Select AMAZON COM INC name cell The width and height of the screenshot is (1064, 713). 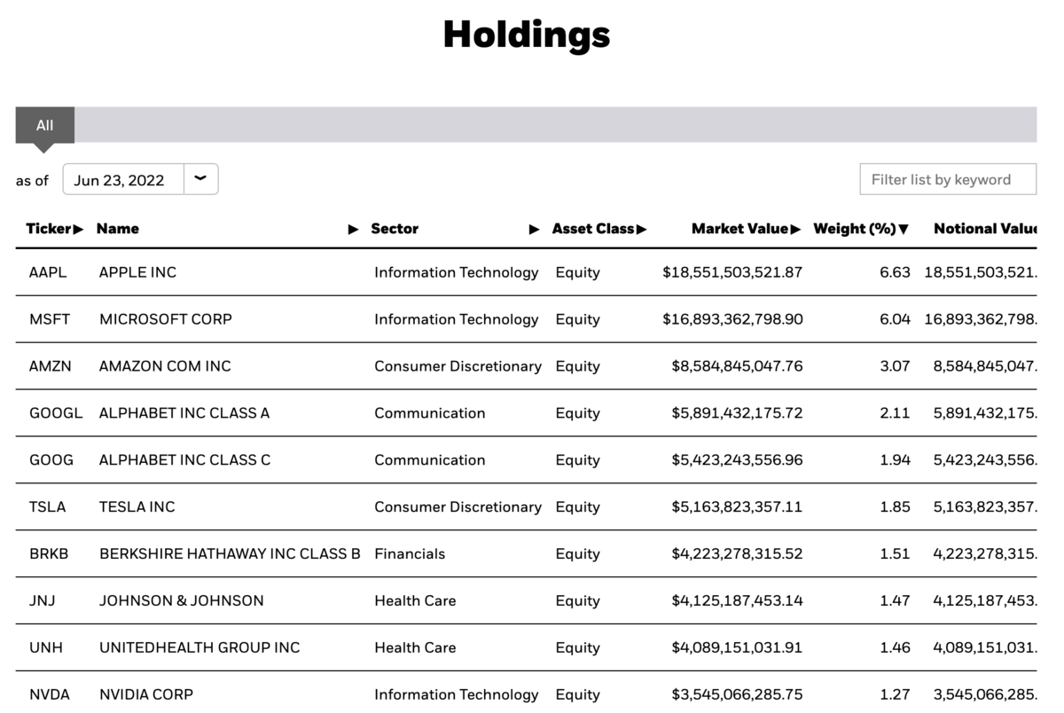(165, 366)
